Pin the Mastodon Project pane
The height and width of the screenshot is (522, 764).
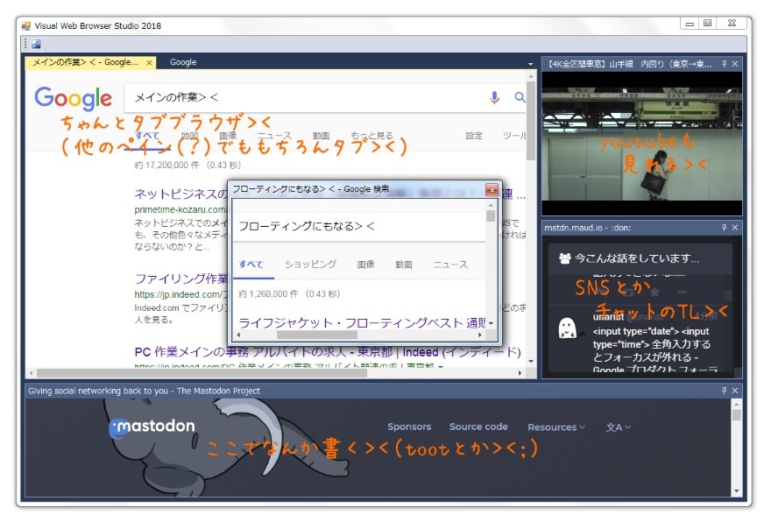(724, 391)
